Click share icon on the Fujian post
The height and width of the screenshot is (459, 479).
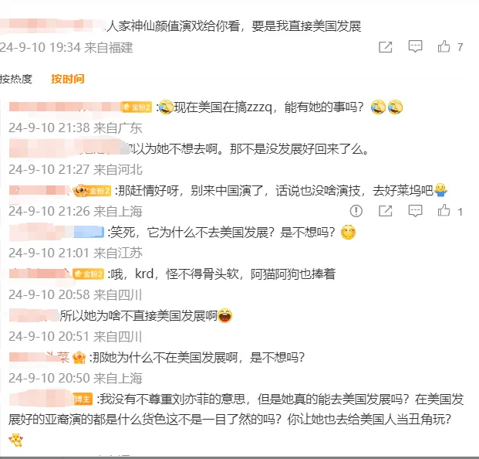385,47
